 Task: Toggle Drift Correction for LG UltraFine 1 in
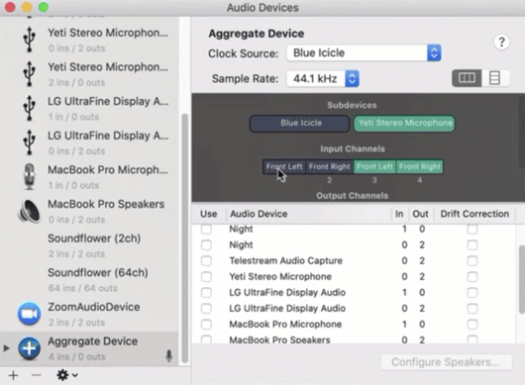point(472,293)
